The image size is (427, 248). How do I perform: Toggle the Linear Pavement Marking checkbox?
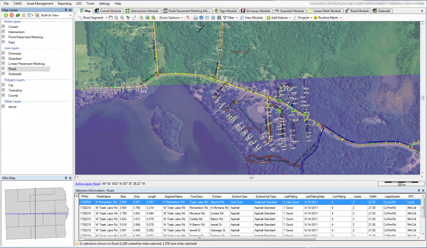tap(4, 64)
